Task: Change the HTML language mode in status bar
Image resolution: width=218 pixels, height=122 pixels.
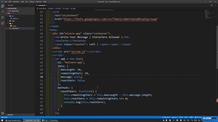Action: [x=191, y=117]
